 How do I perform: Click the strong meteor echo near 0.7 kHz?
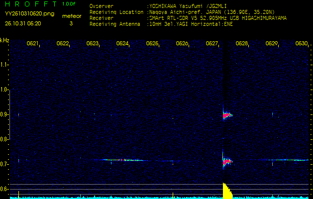[x=226, y=161]
